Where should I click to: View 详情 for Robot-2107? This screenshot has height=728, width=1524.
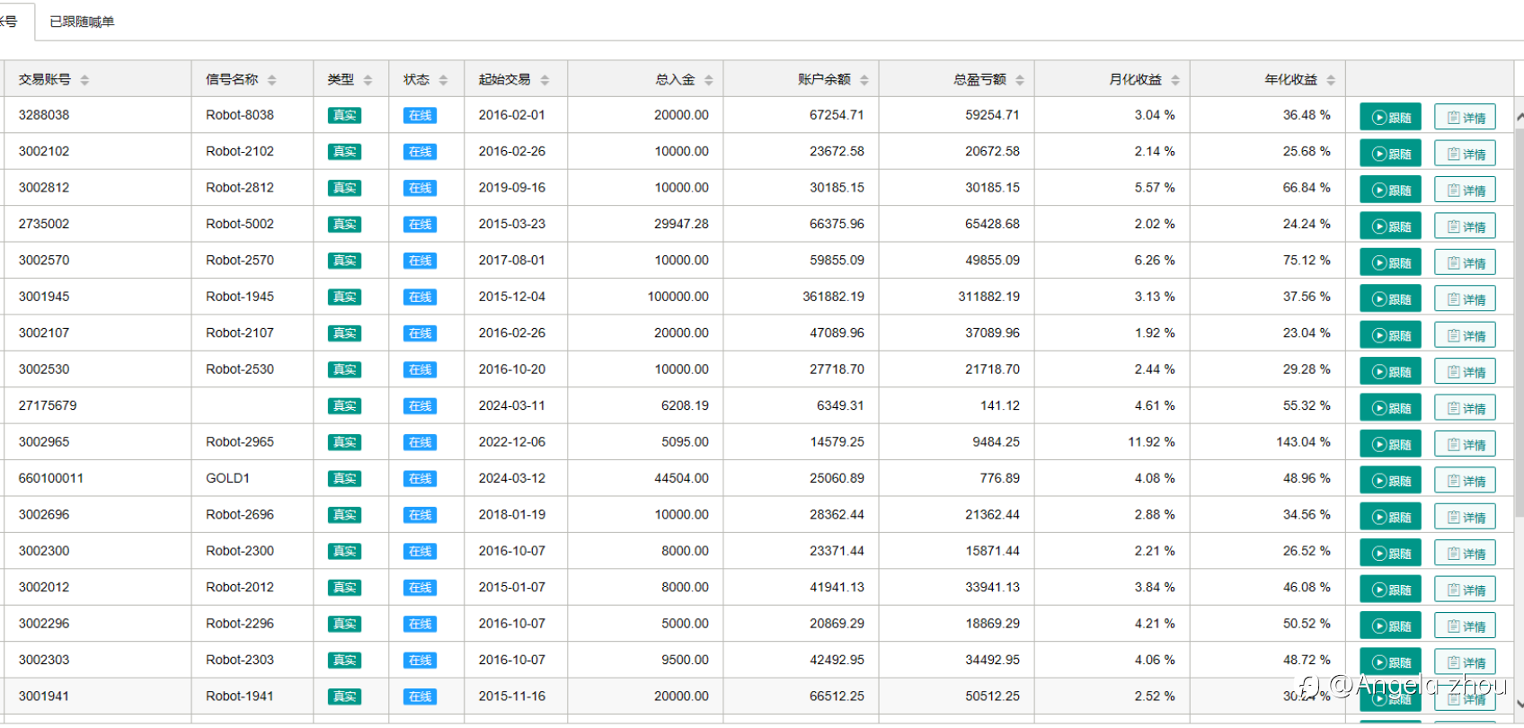click(1465, 335)
